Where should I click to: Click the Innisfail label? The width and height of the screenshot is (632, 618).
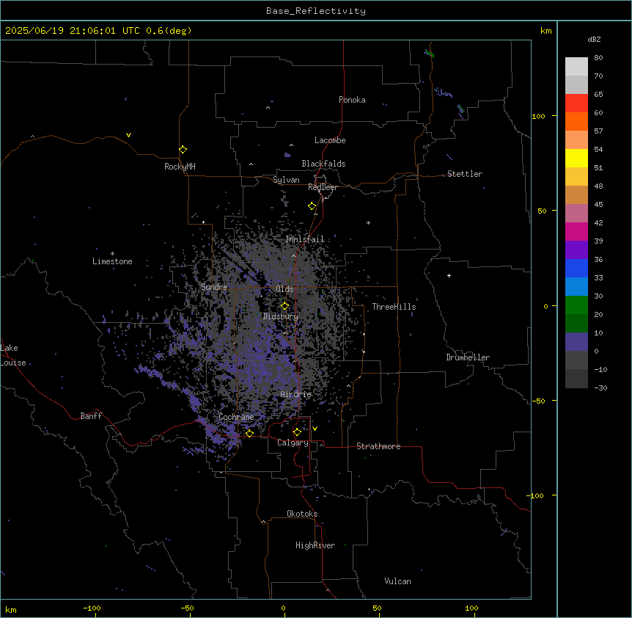[305, 239]
